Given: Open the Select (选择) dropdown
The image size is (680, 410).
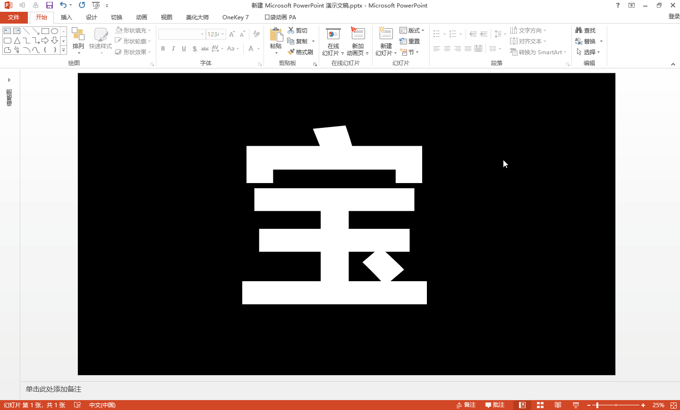Looking at the screenshot, I should 588,52.
